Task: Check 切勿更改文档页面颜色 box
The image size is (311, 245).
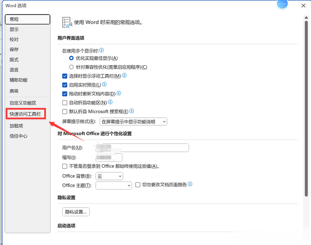Action: (x=138, y=185)
